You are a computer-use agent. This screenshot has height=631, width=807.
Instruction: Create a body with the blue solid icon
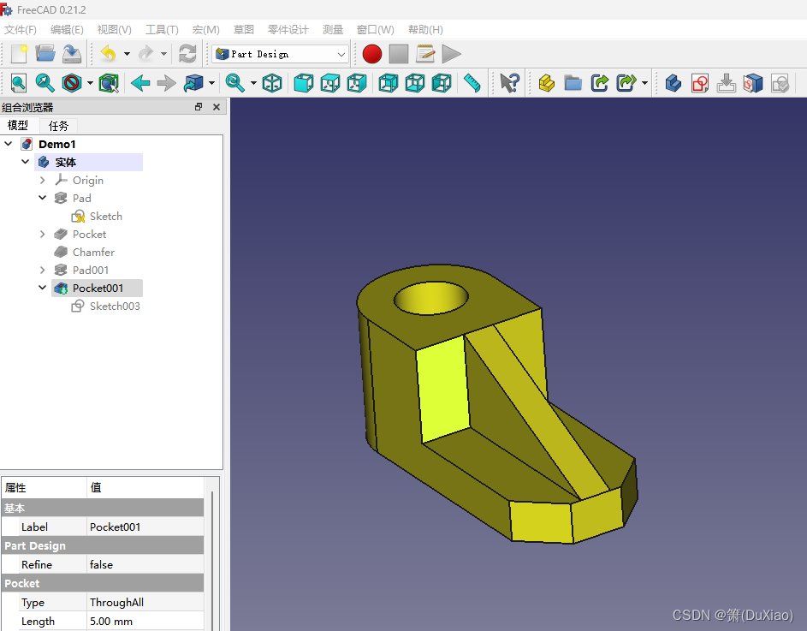[x=673, y=83]
